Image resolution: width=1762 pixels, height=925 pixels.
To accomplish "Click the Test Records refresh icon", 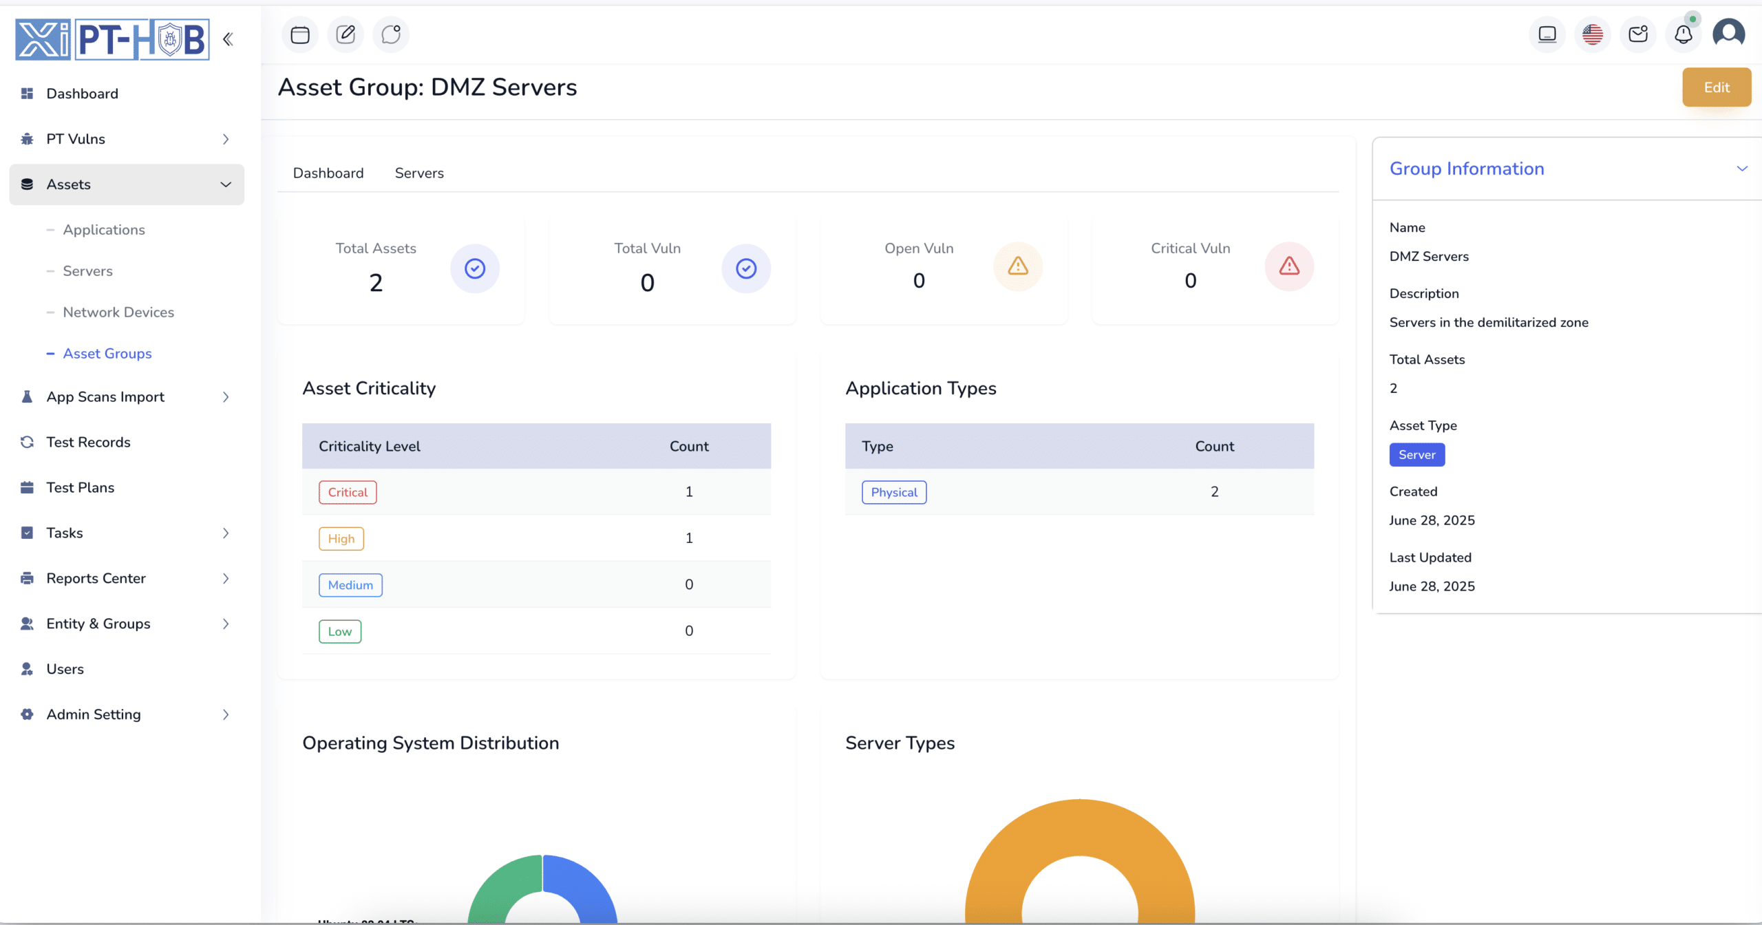I will pos(28,443).
